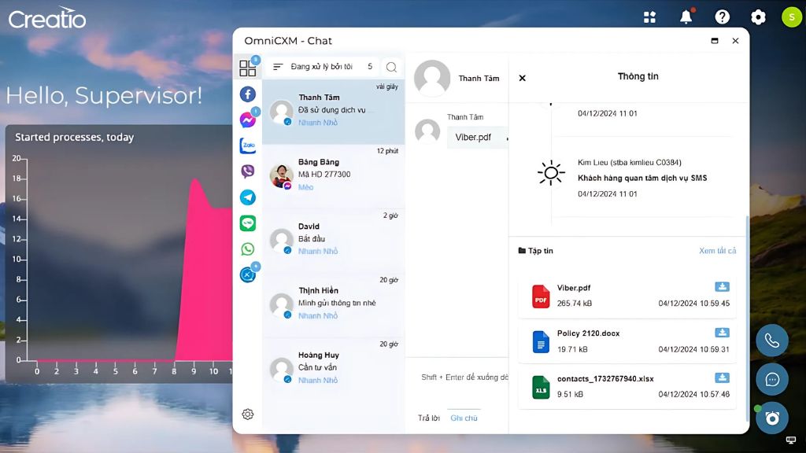
Task: Open the phone call floating button
Action: click(x=771, y=341)
